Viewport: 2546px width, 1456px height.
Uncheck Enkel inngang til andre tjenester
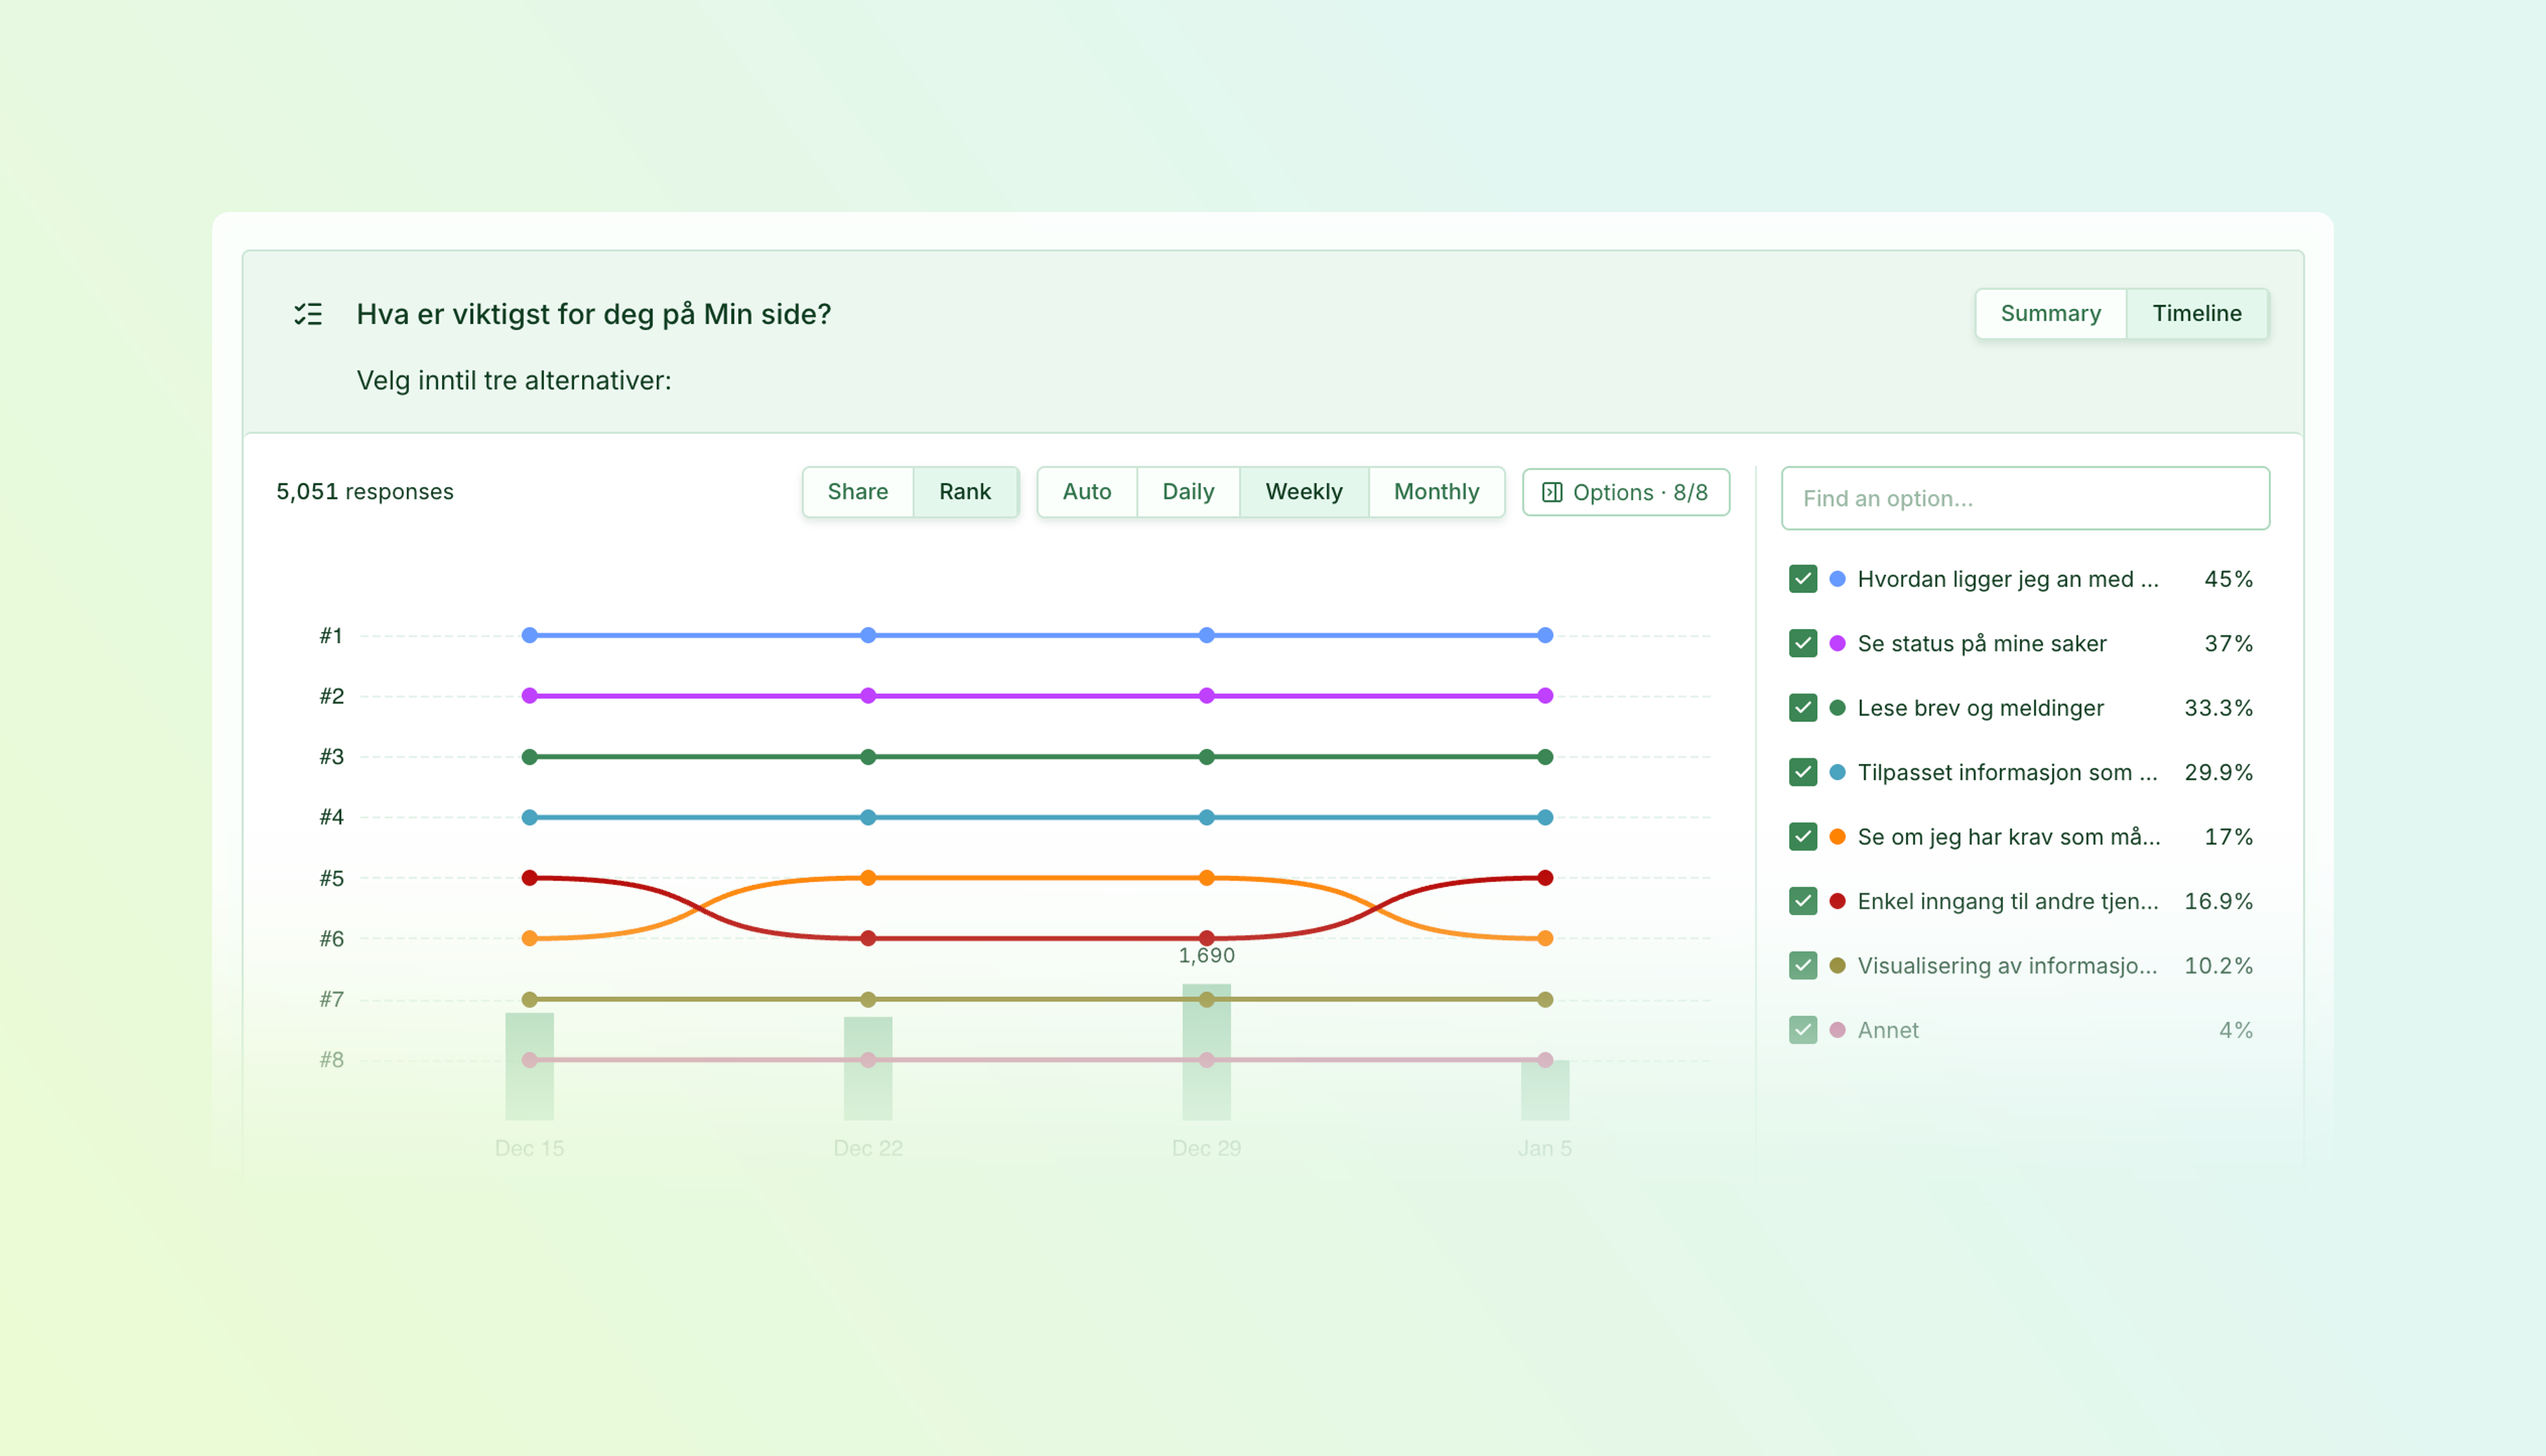pos(1803,901)
